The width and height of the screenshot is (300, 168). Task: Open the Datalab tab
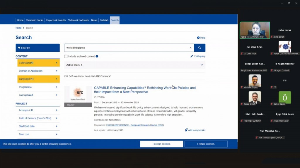click(x=104, y=20)
